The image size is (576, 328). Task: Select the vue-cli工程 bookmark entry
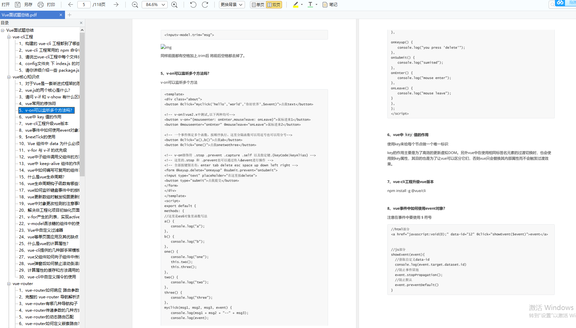(x=23, y=37)
